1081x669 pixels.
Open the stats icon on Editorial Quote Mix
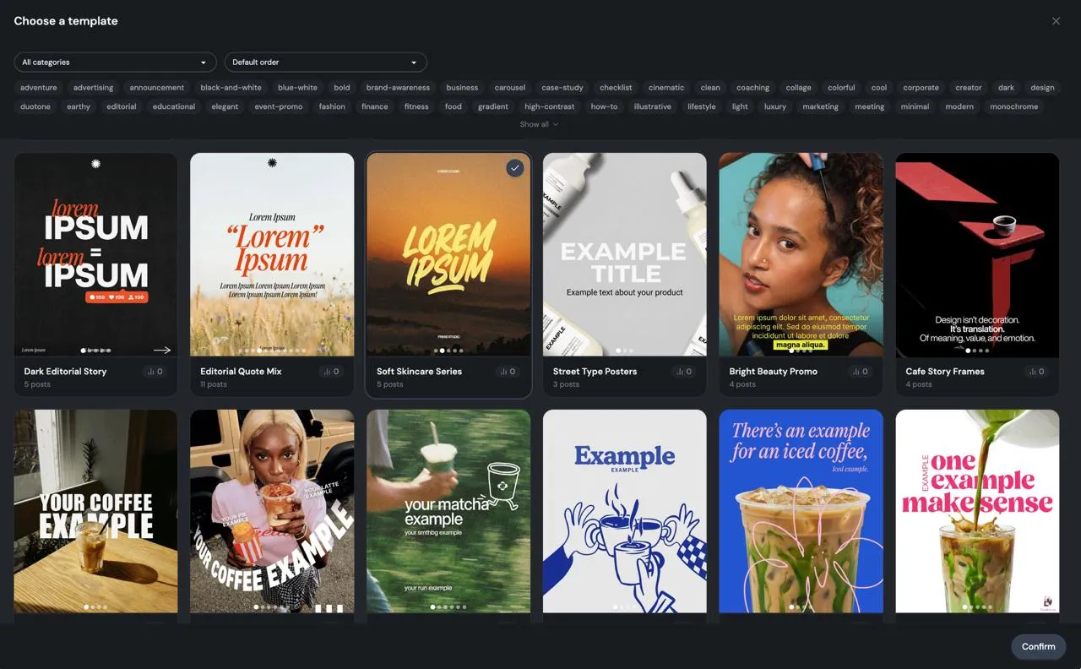pyautogui.click(x=329, y=371)
